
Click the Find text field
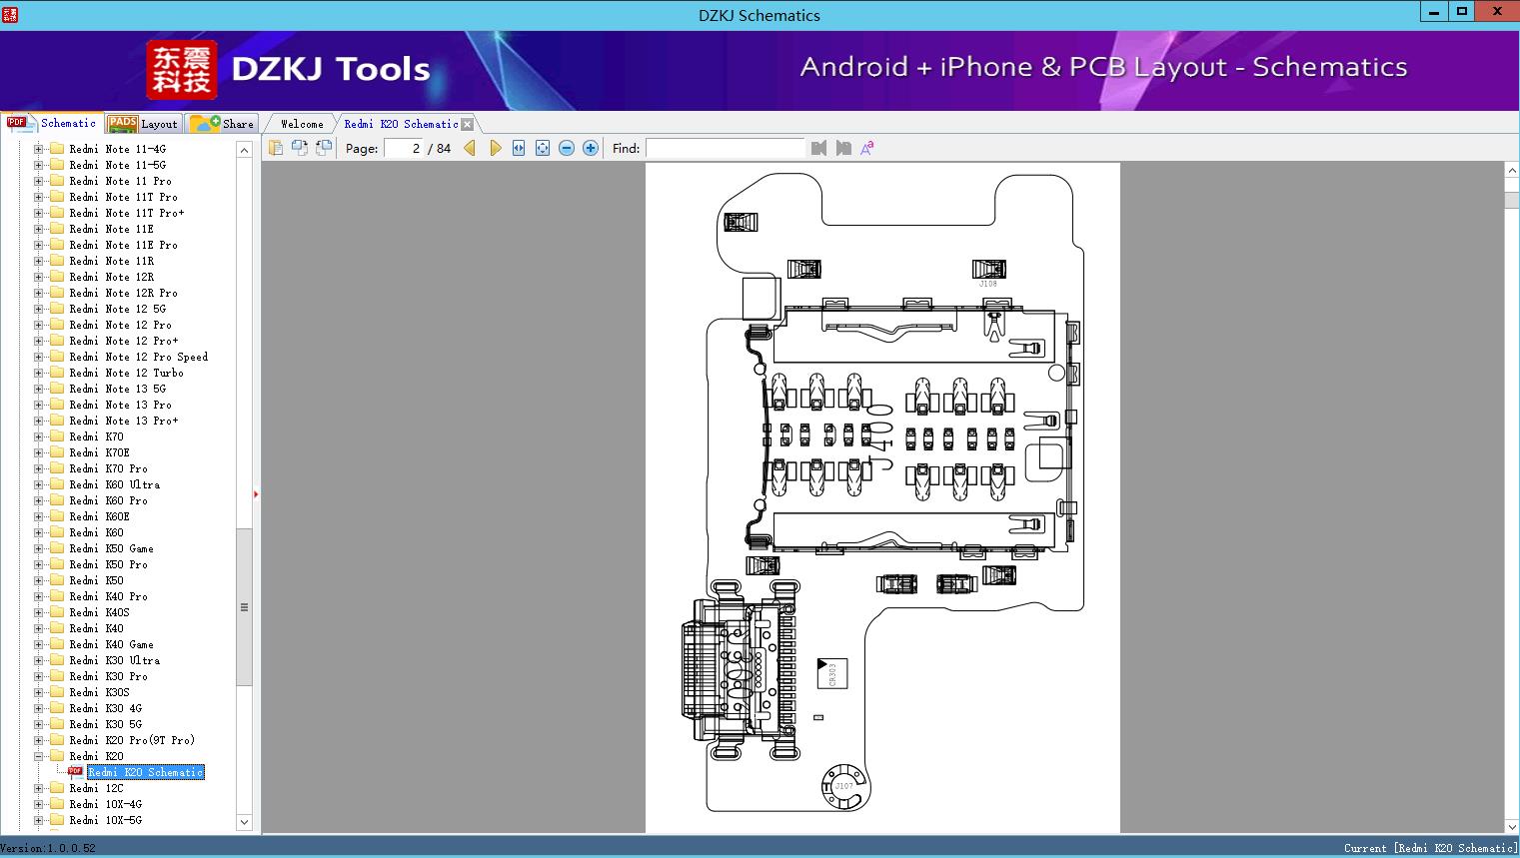click(725, 148)
